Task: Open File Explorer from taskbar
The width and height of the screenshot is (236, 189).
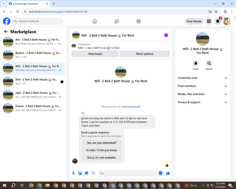Action: pyautogui.click(x=48, y=185)
